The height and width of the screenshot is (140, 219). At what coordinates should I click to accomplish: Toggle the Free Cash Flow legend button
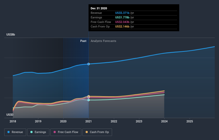[x=66, y=132]
